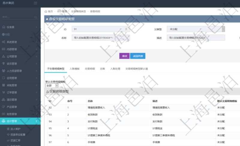240x146 pixels.
Task: Click ID cell 97 in table
Action: 50,142
